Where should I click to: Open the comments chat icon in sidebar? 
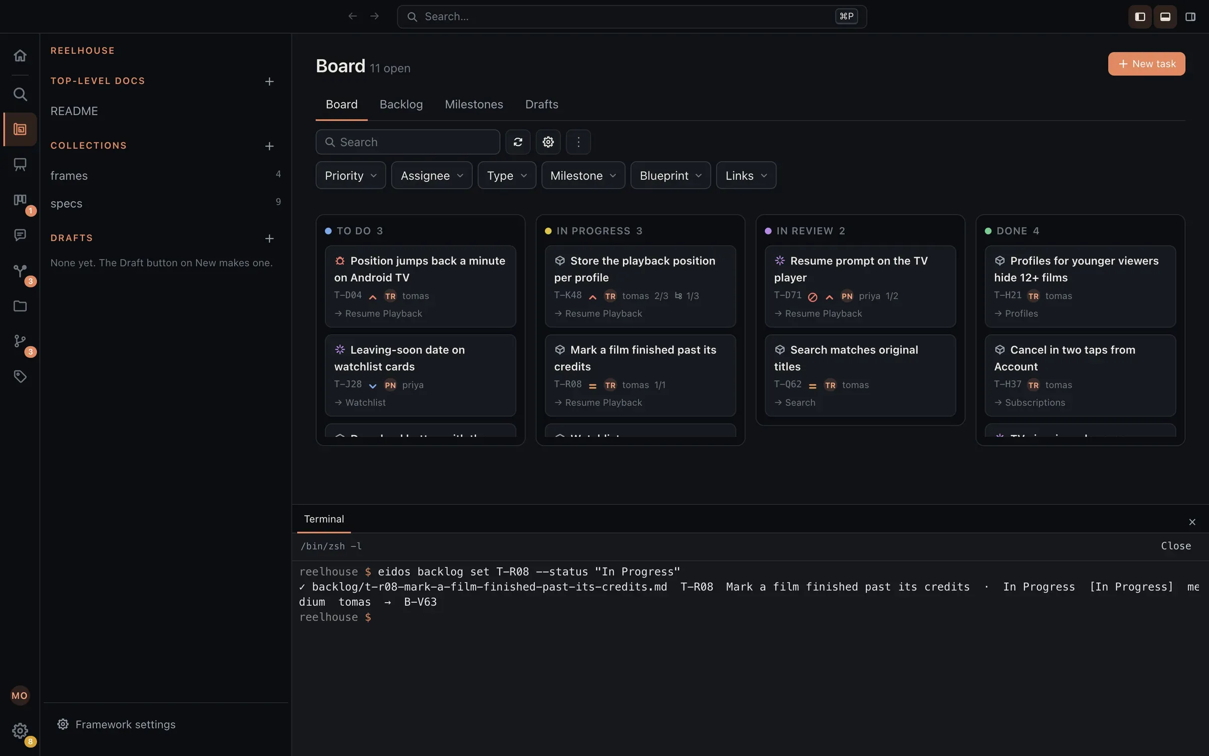click(20, 235)
